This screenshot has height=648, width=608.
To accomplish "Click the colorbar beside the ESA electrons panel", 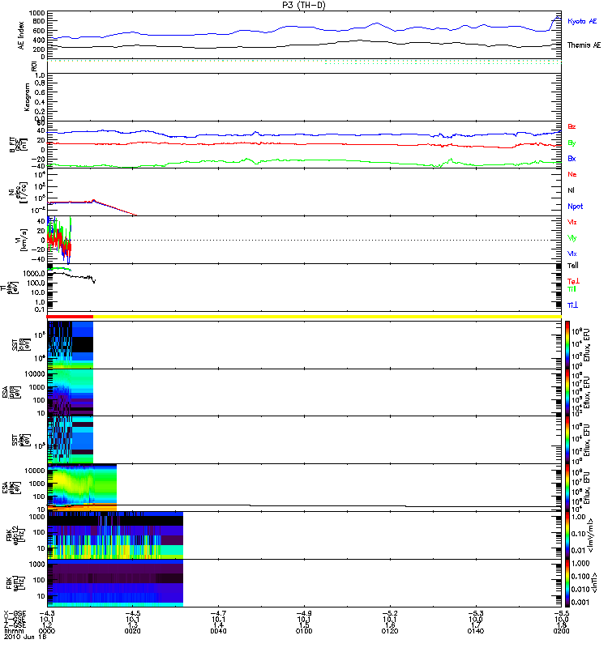I will (567, 488).
